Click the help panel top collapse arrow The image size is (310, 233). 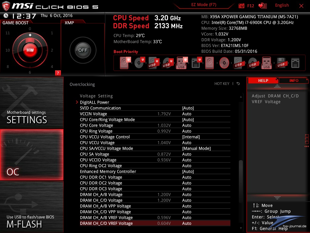(x=277, y=86)
